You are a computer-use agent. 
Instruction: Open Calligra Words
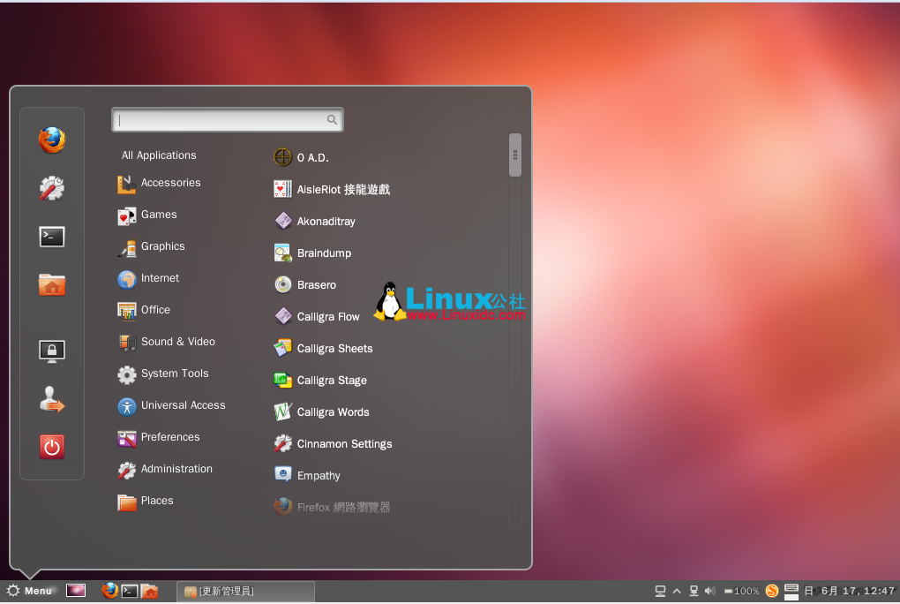(321, 412)
